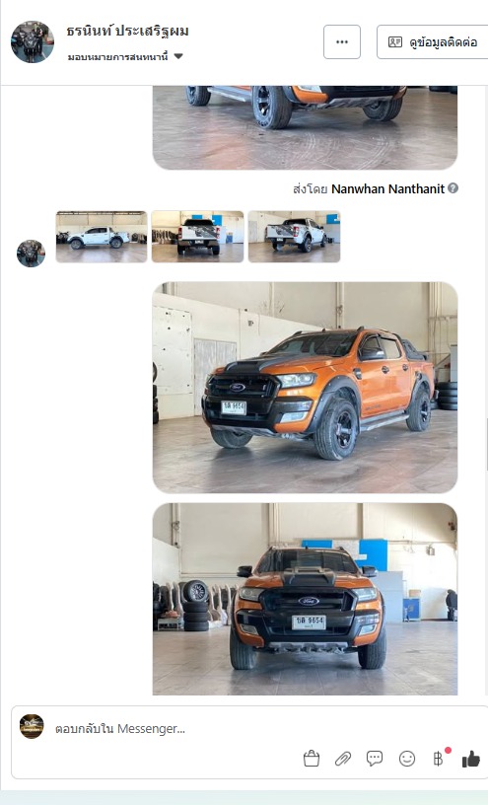This screenshot has width=488, height=805.
Task: Open the emoji picker smiley icon
Action: (x=407, y=759)
